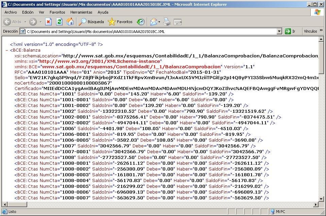Go to the Home page icon
Viewport: 326px width, 216px height.
pyautogui.click(x=70, y=22)
